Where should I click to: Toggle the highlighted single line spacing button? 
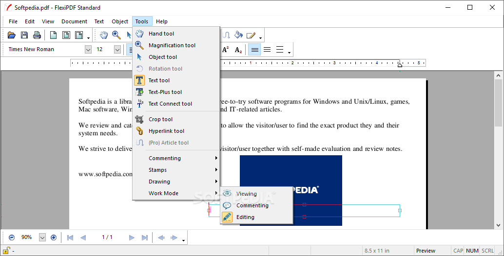[x=254, y=50]
